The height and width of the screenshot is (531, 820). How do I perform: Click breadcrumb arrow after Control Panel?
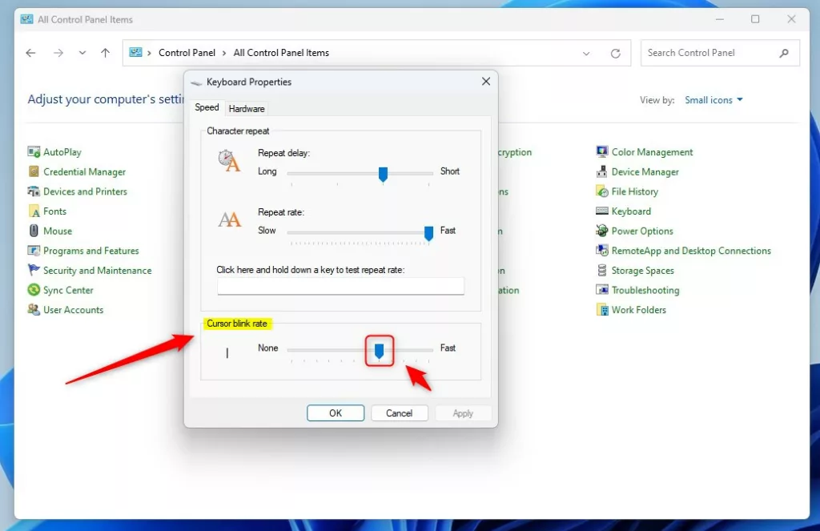224,53
